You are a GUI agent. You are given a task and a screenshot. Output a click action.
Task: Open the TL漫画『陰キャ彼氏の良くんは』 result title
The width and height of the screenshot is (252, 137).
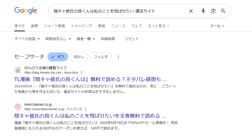(90, 79)
